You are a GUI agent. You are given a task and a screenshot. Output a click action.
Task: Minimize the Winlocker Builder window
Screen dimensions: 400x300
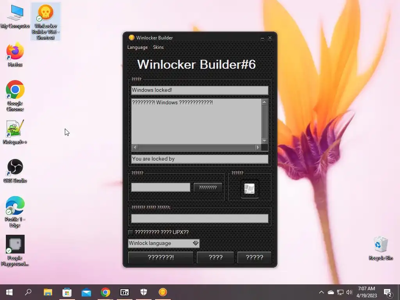point(262,38)
